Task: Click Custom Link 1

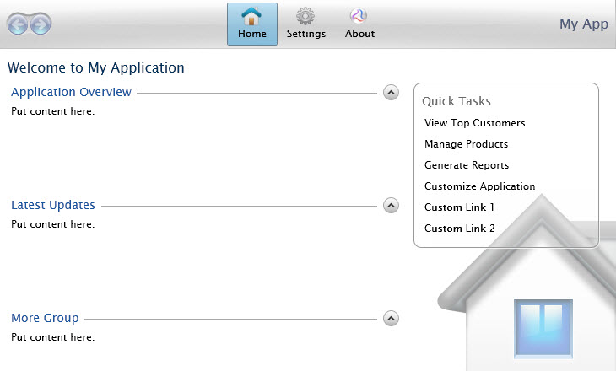Action: (x=459, y=207)
